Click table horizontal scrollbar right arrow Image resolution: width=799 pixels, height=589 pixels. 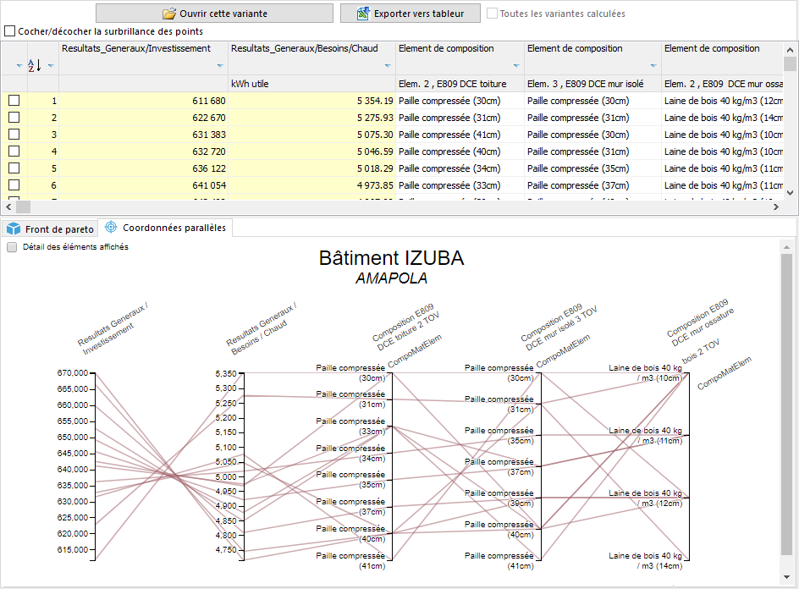coord(776,206)
